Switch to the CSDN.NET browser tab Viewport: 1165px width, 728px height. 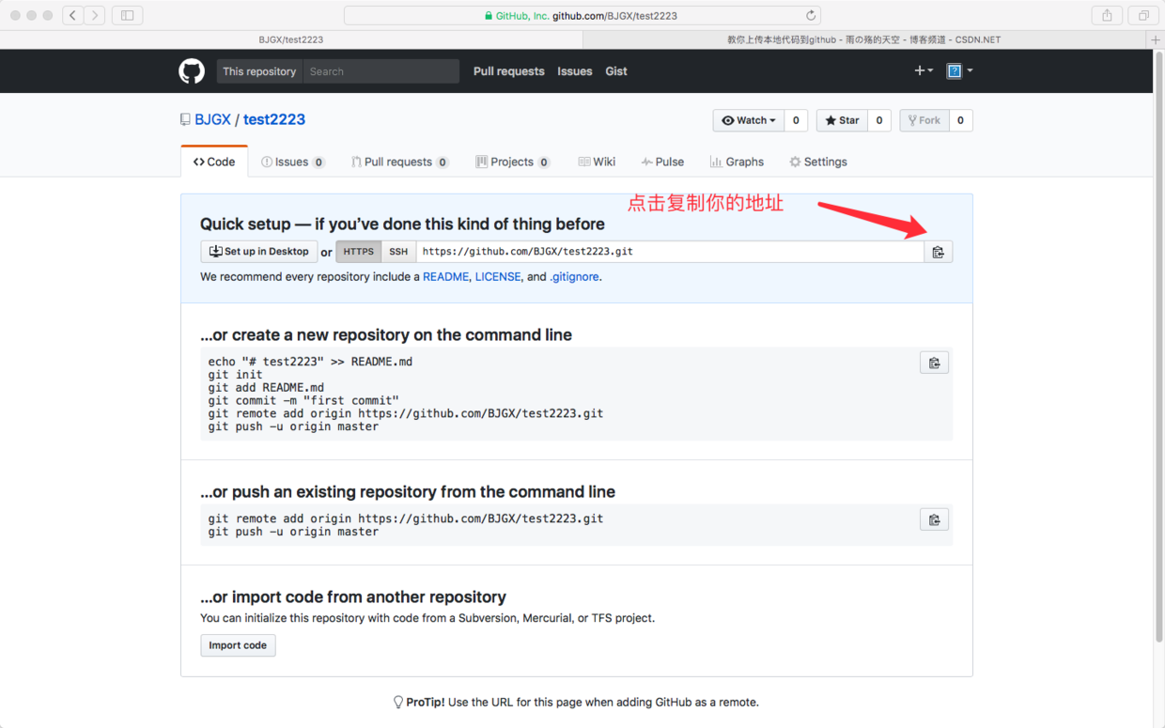[865, 39]
